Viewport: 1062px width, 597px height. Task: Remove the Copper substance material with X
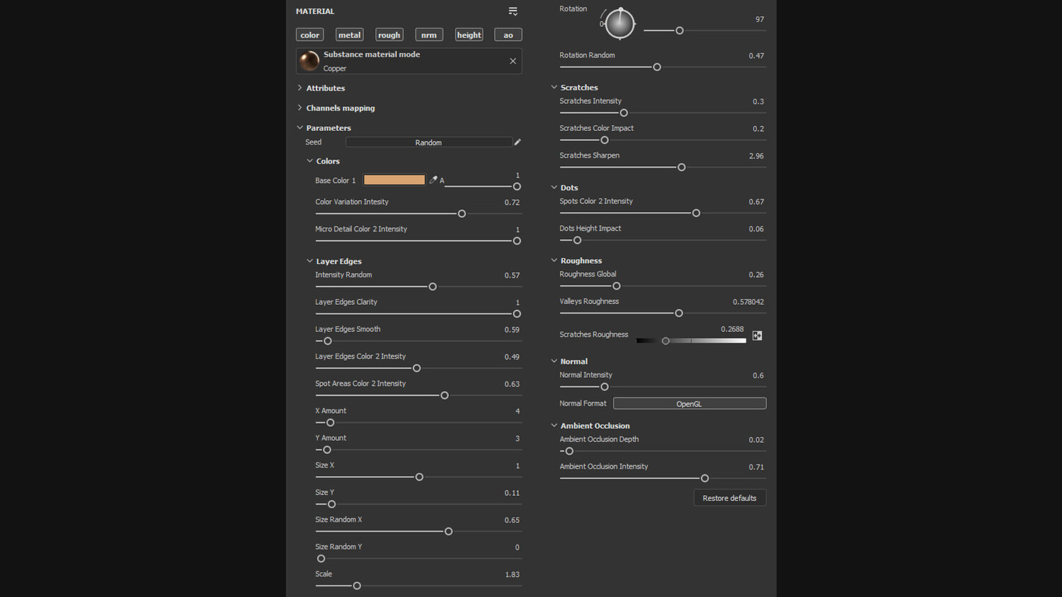click(x=513, y=62)
